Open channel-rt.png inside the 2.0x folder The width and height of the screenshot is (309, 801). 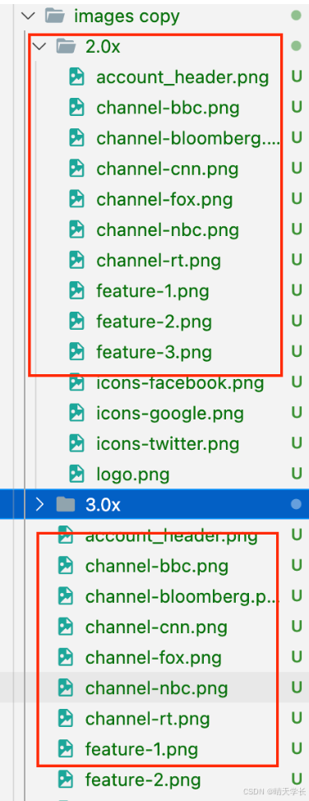pyautogui.click(x=159, y=261)
